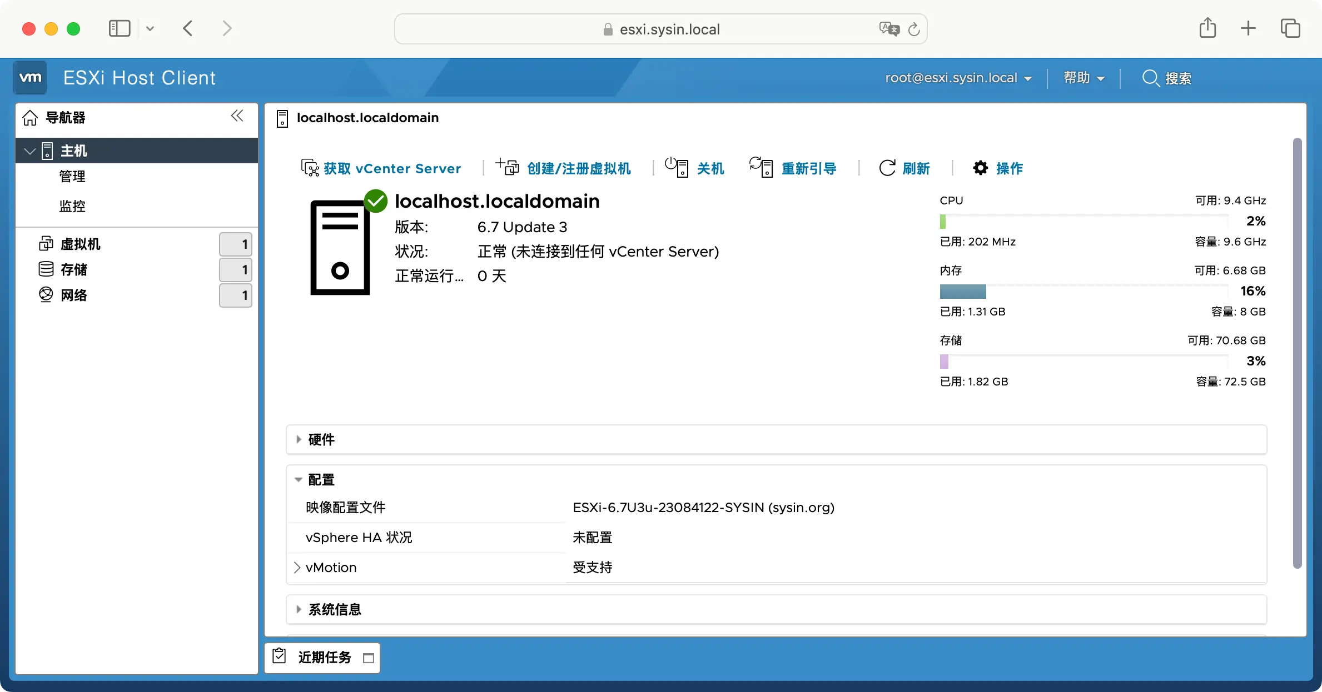
Task: Select the 存储 icon in the sidebar
Action: [x=47, y=269]
